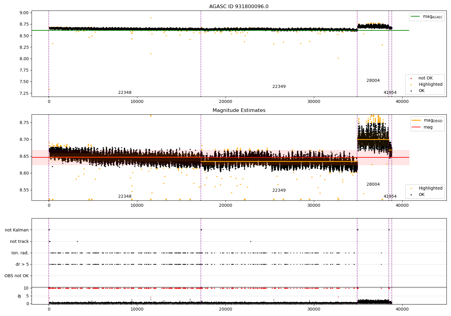Click the '7.25' y-axis tick label
The height and width of the screenshot is (316, 451).
coord(24,93)
